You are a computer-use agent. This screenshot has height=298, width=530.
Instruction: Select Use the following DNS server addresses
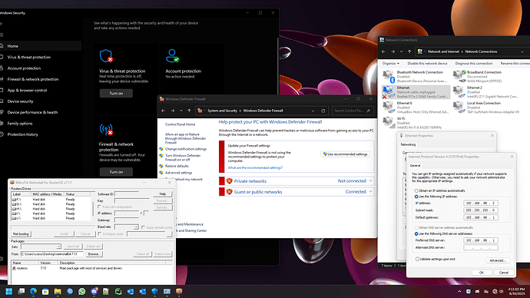coord(416,233)
